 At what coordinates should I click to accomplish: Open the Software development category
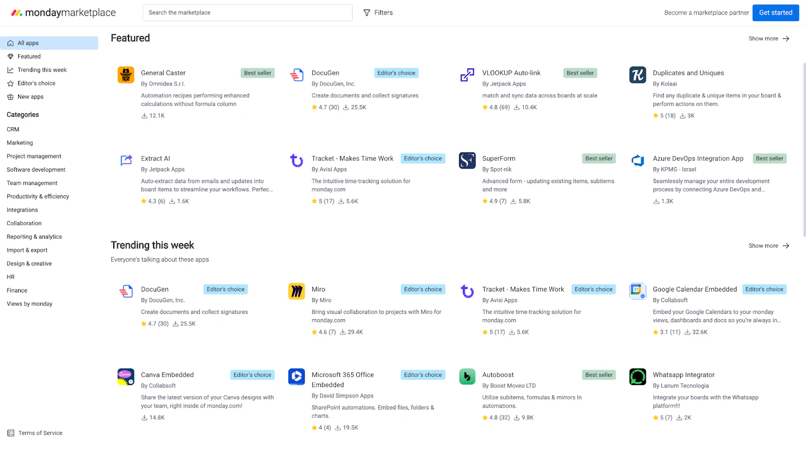pyautogui.click(x=36, y=170)
